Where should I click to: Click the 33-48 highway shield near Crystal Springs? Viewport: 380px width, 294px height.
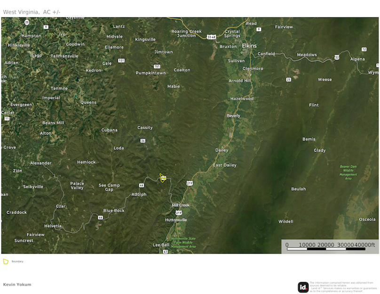click(211, 37)
